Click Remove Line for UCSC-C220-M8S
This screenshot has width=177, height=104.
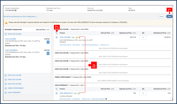(104, 45)
